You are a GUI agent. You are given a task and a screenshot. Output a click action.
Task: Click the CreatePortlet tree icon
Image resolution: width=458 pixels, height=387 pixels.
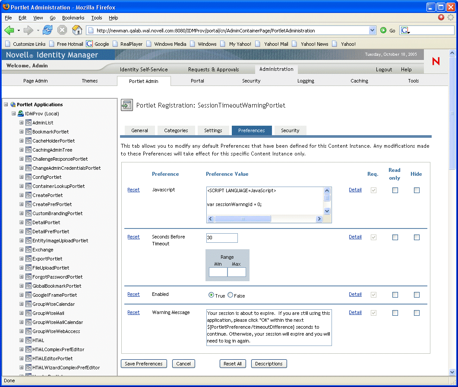[28, 195]
